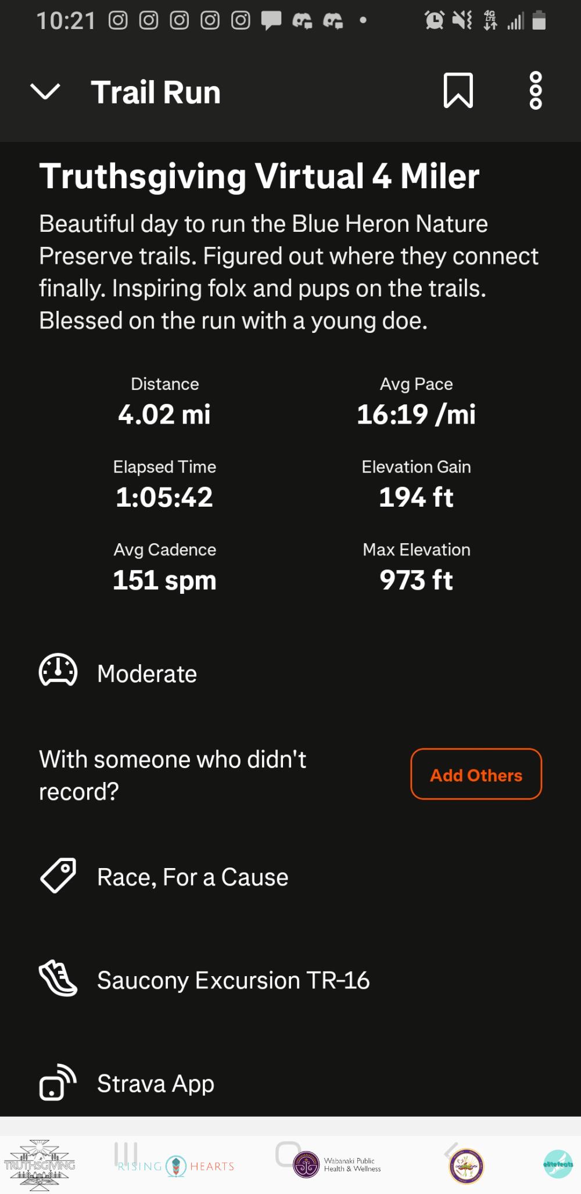Tap the elitefeats logo
This screenshot has width=581, height=1194.
point(558,1164)
